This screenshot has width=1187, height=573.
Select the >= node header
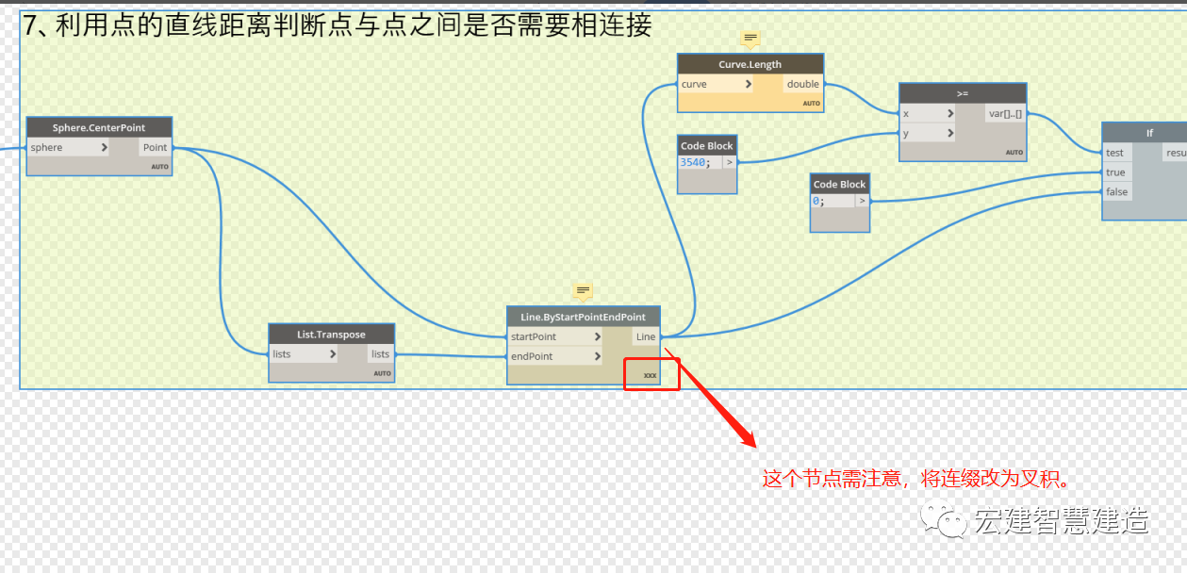click(963, 93)
